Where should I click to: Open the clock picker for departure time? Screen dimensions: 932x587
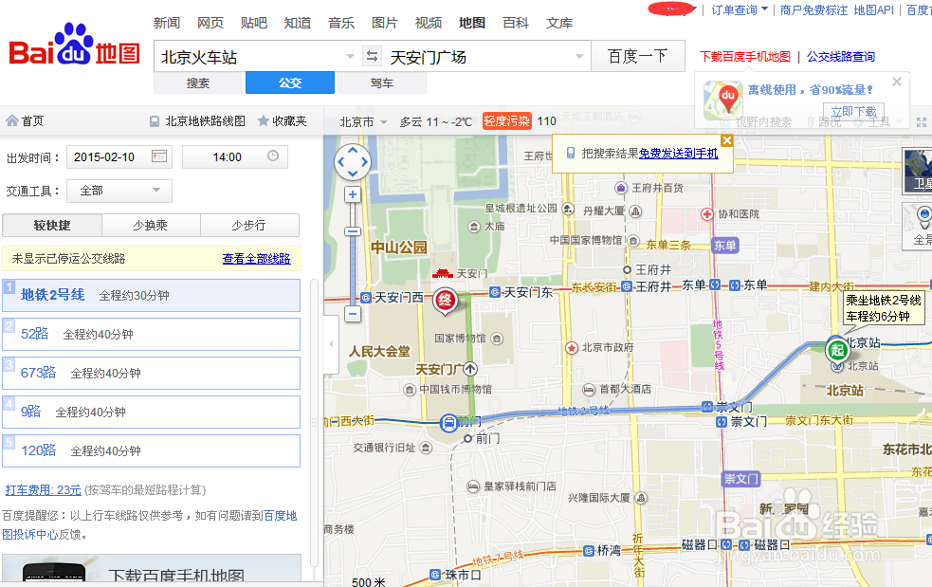coord(273,156)
